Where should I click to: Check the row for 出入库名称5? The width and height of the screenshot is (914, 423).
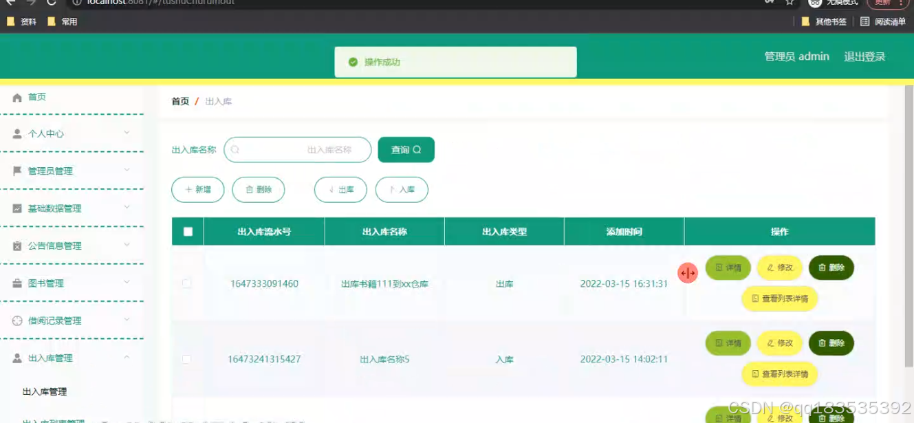pos(187,358)
